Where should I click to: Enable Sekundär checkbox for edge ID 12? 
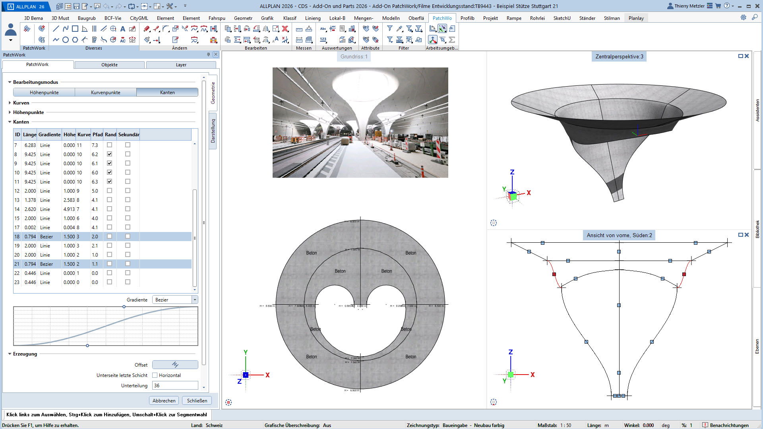click(128, 191)
